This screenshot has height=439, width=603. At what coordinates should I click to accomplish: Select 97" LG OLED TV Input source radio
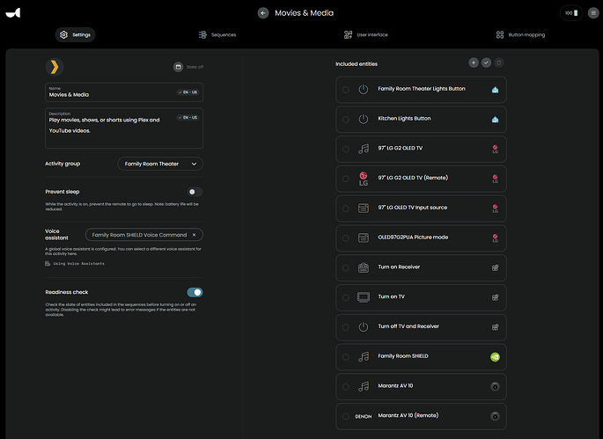pyautogui.click(x=346, y=209)
